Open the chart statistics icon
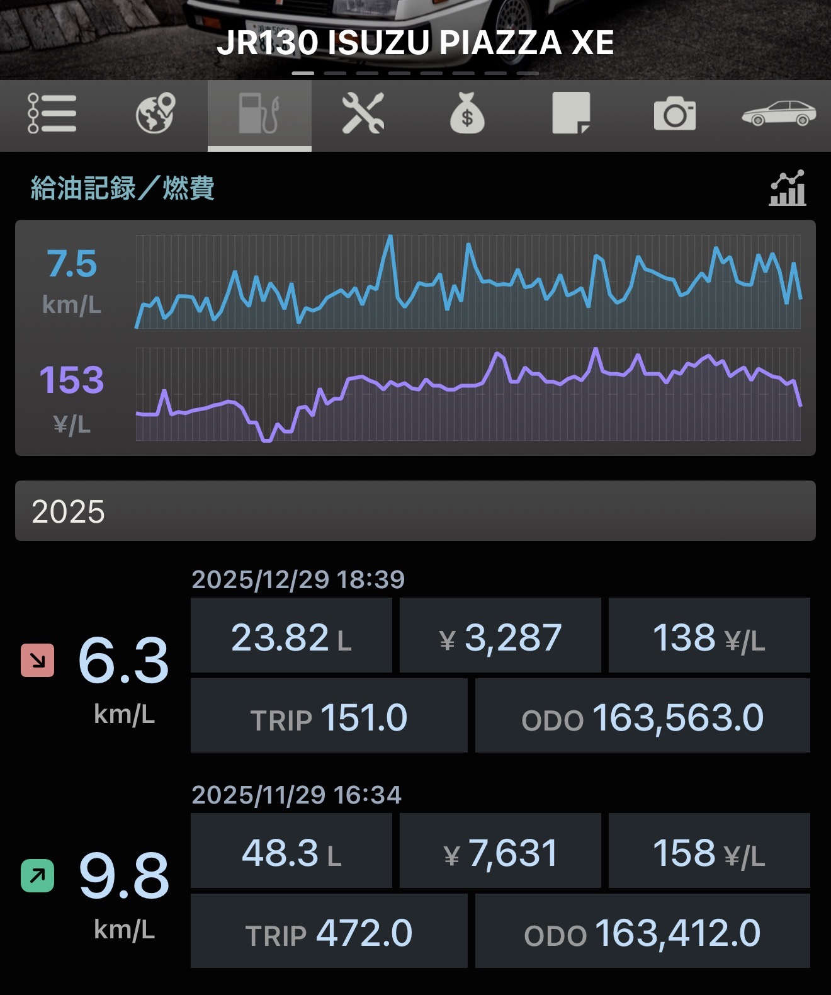 (x=788, y=188)
